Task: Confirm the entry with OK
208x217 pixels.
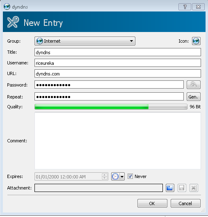Action: tap(152, 203)
